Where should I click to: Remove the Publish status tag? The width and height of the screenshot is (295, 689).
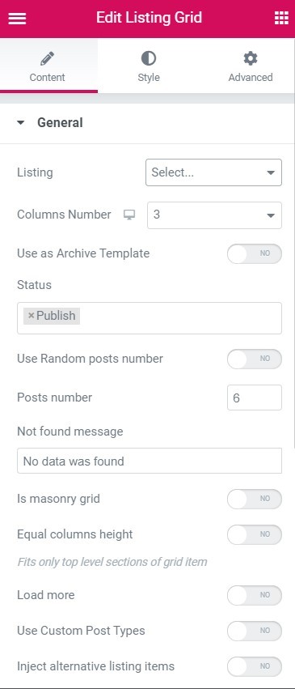[31, 316]
